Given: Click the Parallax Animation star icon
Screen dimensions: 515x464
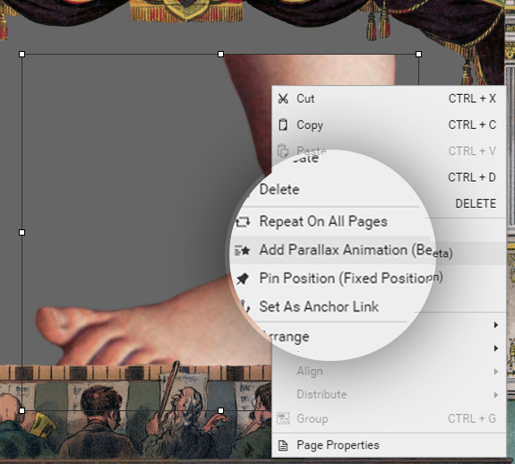Looking at the screenshot, I should point(243,250).
